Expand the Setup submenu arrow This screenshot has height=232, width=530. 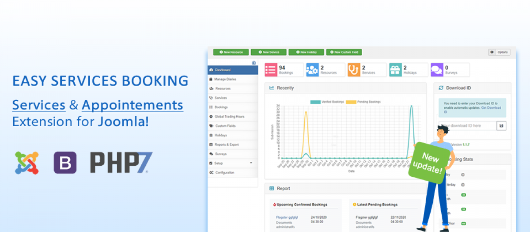click(x=251, y=163)
